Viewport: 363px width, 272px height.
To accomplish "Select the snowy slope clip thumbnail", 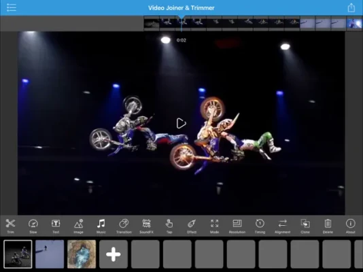I will 50,254.
